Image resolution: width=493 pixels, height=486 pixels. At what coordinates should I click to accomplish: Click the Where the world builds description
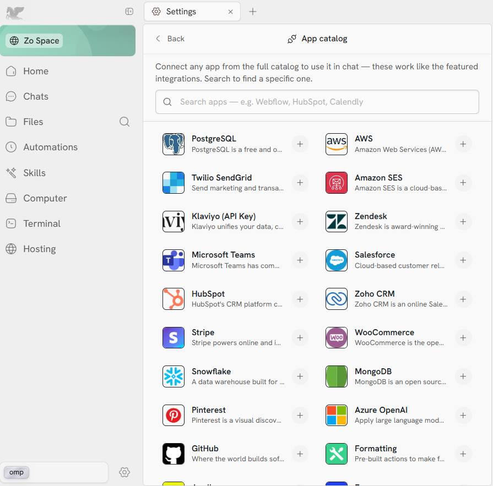coord(238,459)
